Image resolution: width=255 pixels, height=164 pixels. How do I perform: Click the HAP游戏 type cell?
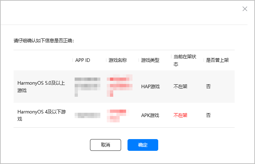tap(150, 86)
